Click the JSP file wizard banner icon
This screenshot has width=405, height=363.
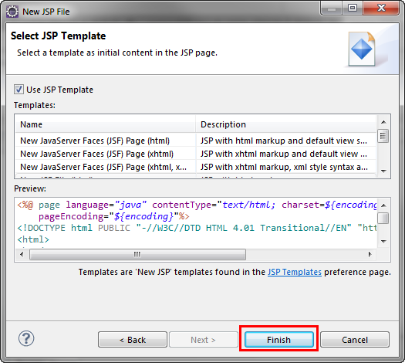(362, 49)
